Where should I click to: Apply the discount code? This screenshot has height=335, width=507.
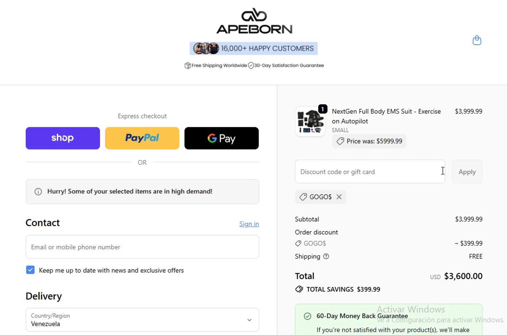467,172
